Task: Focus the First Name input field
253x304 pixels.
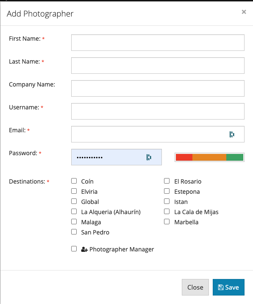Action: point(158,43)
